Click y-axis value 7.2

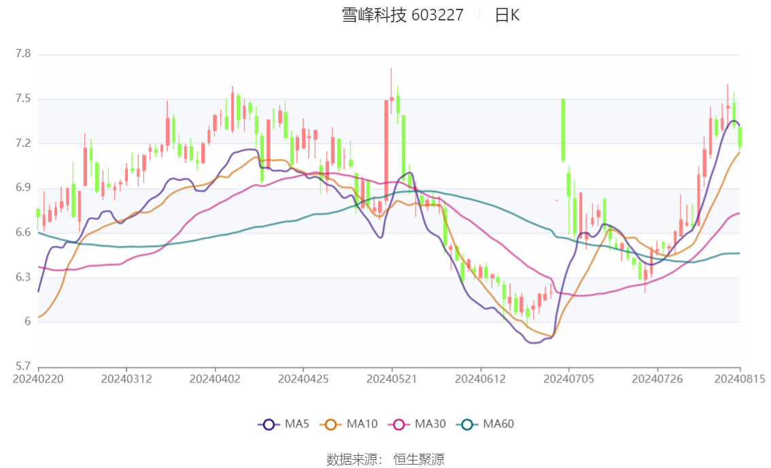point(23,143)
